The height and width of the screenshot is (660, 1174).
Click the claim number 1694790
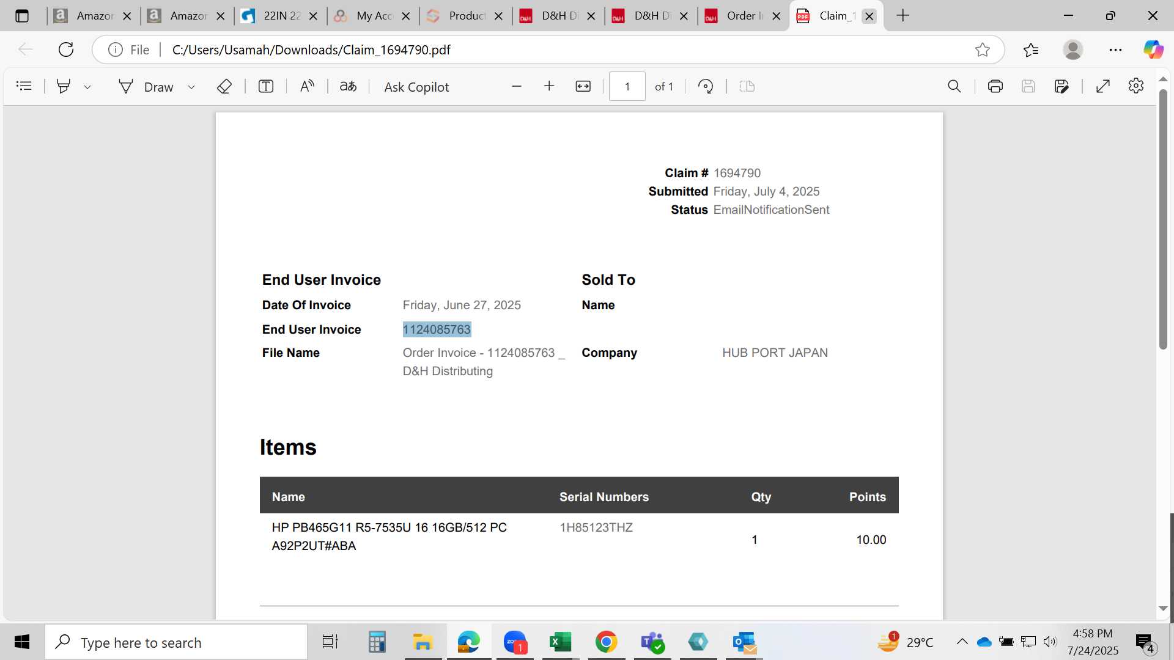coord(737,173)
